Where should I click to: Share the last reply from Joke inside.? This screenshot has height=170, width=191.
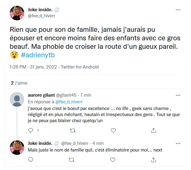tap(153, 159)
